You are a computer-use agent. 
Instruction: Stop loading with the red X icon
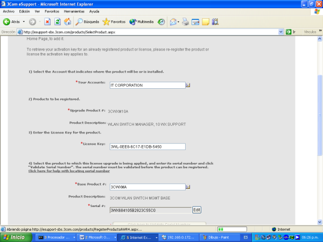click(x=47, y=22)
